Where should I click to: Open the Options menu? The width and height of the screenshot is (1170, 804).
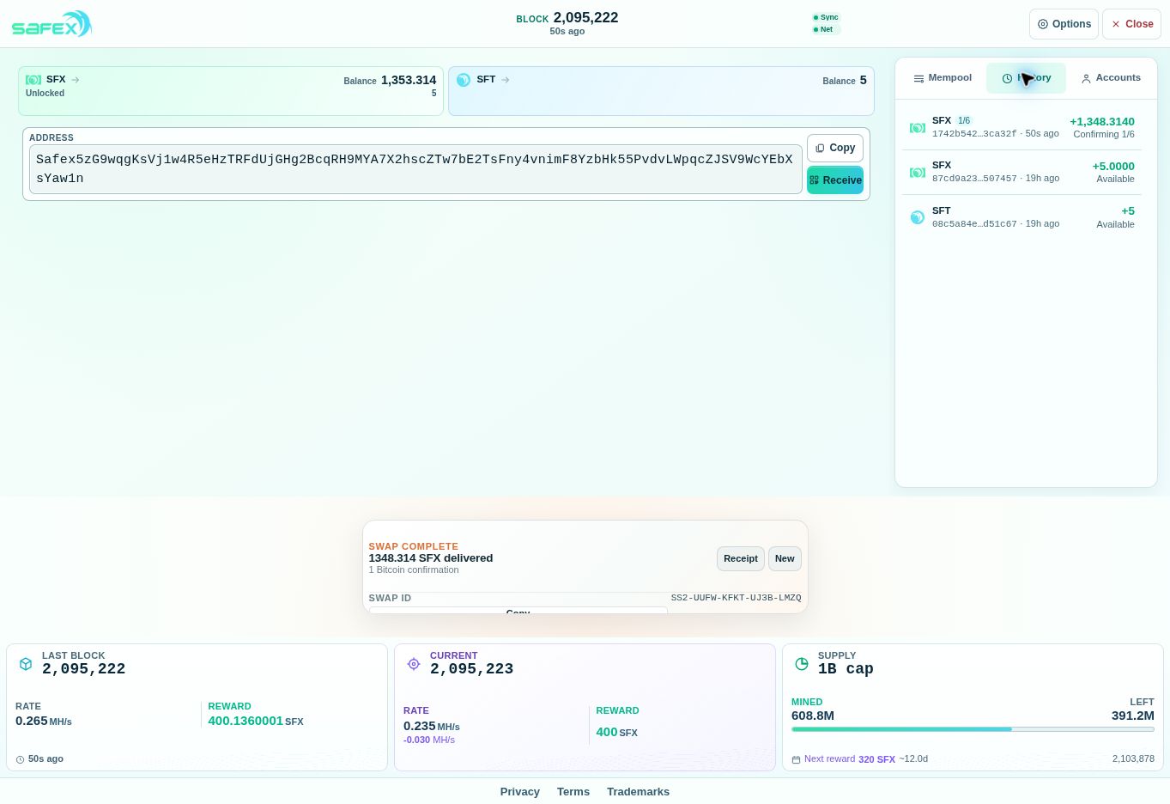pyautogui.click(x=1064, y=24)
